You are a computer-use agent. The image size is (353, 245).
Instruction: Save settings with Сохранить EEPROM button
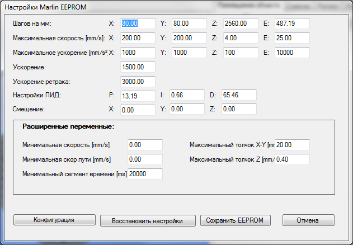[x=235, y=220]
